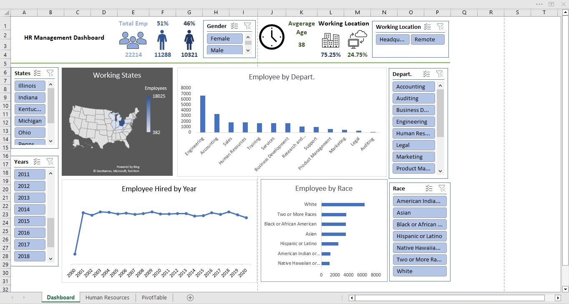
Task: Enable multi-select on the Depart. slicer
Action: pos(426,74)
